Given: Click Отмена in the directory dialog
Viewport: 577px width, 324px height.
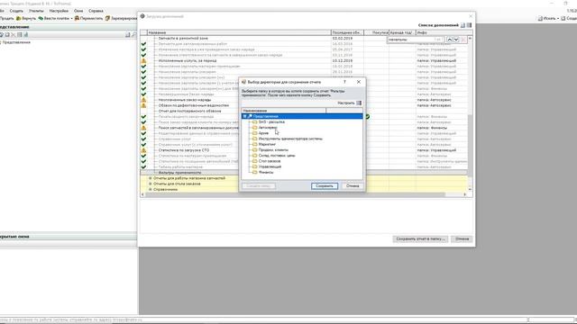Looking at the screenshot, I should click(353, 186).
